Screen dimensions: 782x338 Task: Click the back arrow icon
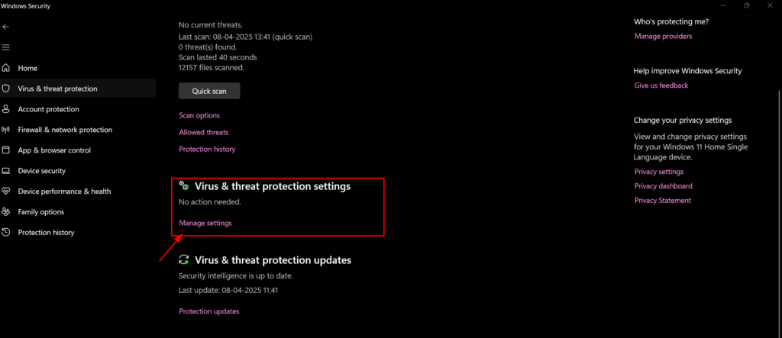click(6, 27)
